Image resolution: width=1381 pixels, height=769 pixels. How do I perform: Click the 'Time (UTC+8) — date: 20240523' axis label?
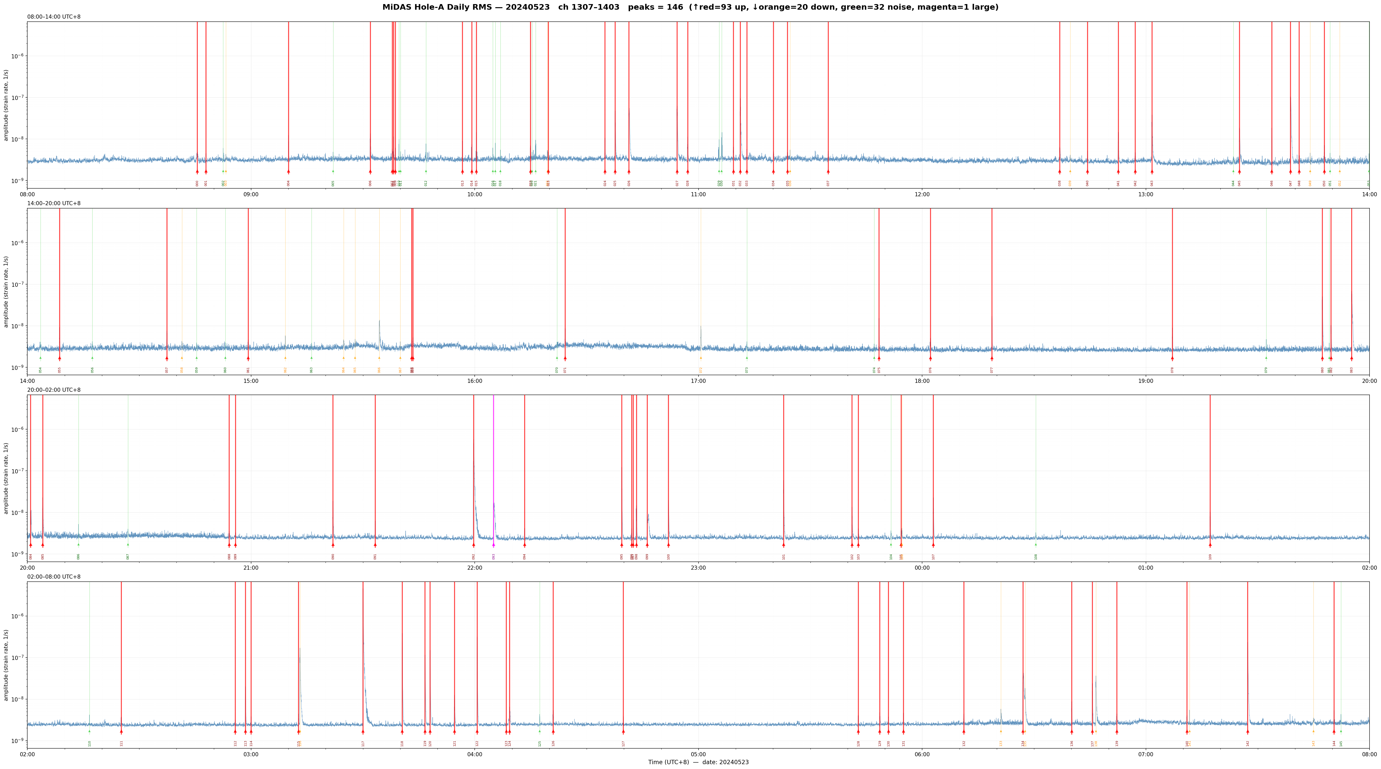coord(699,762)
